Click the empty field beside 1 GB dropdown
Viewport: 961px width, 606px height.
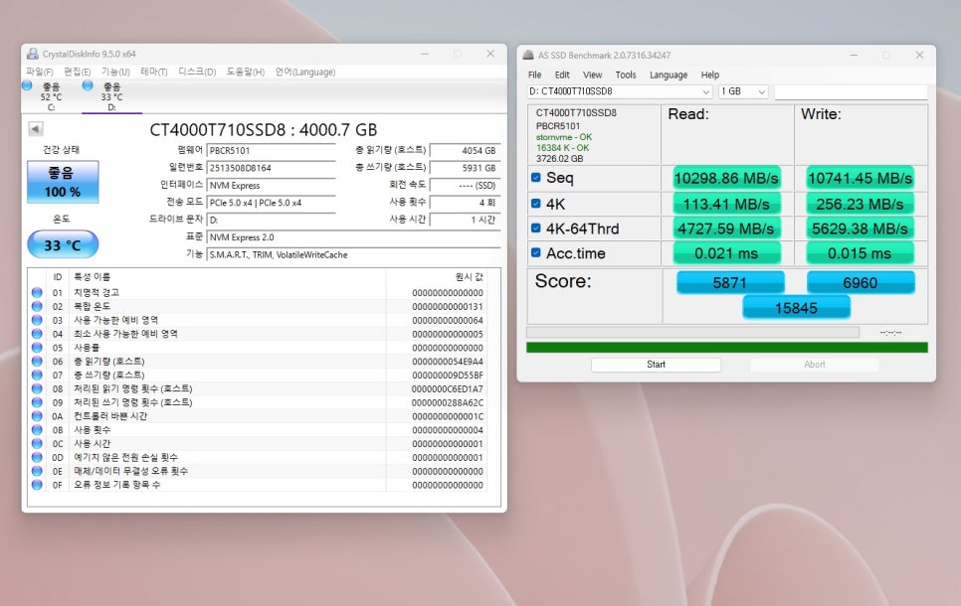(x=851, y=91)
